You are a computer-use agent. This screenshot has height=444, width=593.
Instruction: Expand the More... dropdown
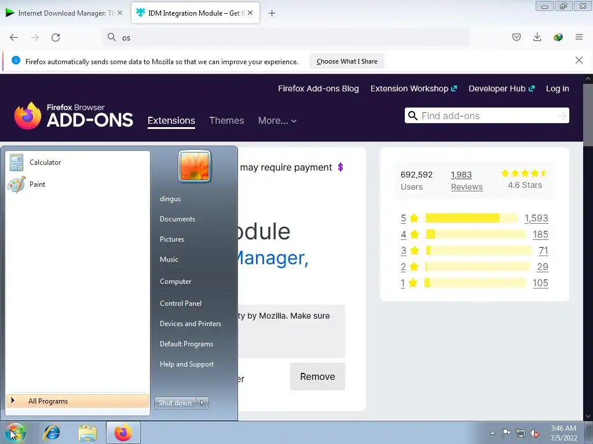point(277,120)
